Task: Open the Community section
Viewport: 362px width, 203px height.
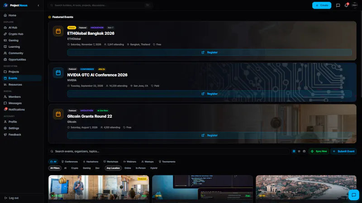Action: [22, 53]
